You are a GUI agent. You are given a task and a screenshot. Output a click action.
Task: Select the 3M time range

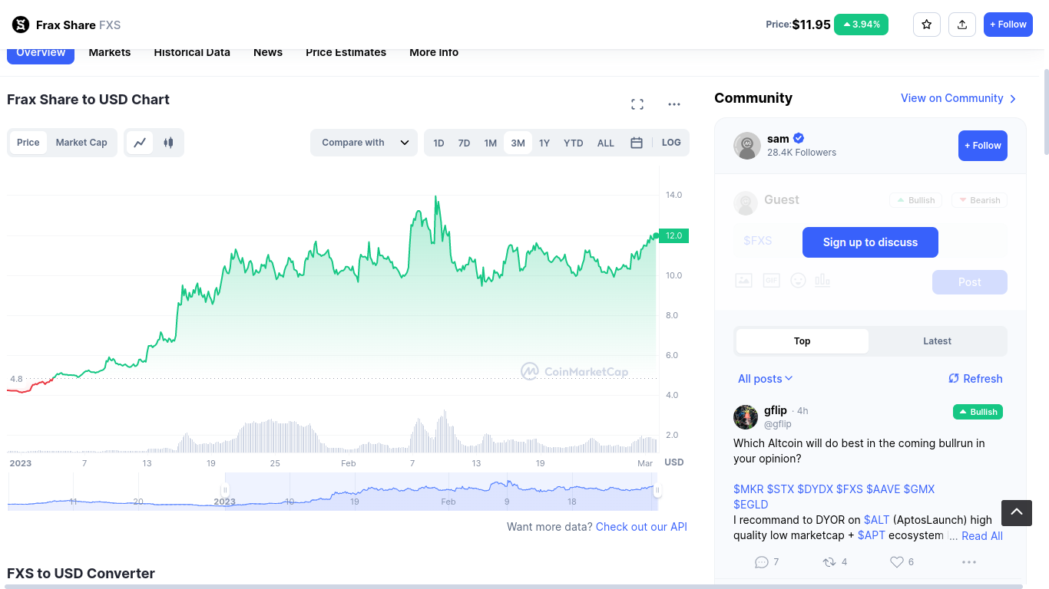click(x=518, y=143)
